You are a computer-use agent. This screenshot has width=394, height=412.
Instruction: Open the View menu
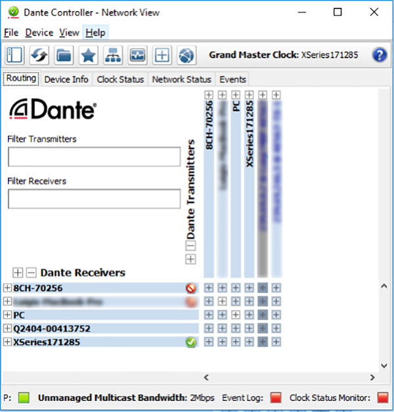click(69, 33)
